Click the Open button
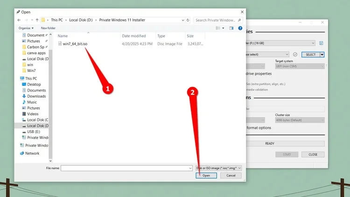Image resolution: width=350 pixels, height=197 pixels. click(206, 176)
